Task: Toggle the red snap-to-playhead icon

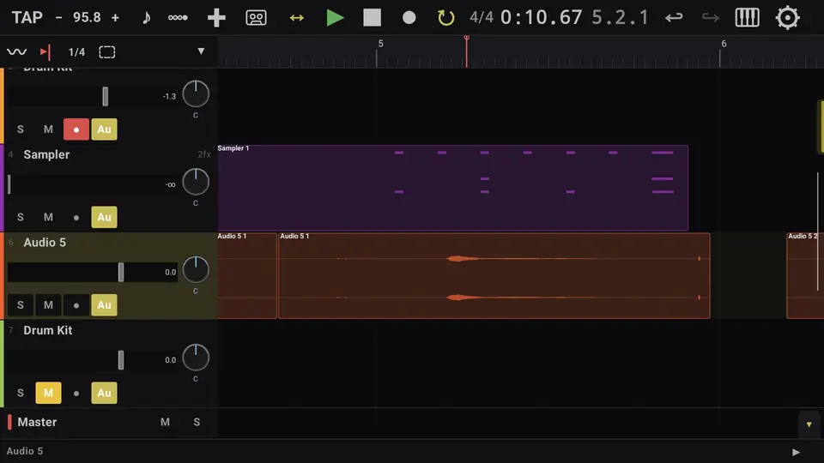Action: click(x=45, y=51)
